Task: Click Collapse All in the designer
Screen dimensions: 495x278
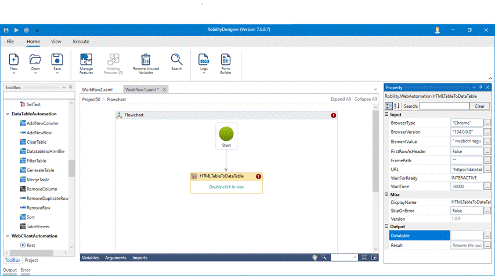Action: [366, 99]
